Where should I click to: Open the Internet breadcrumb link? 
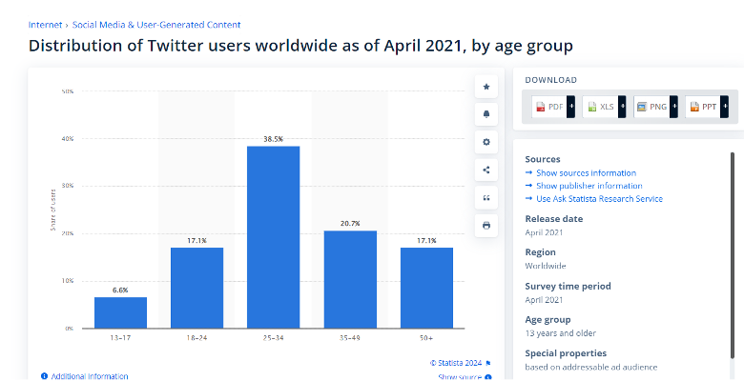pos(45,25)
